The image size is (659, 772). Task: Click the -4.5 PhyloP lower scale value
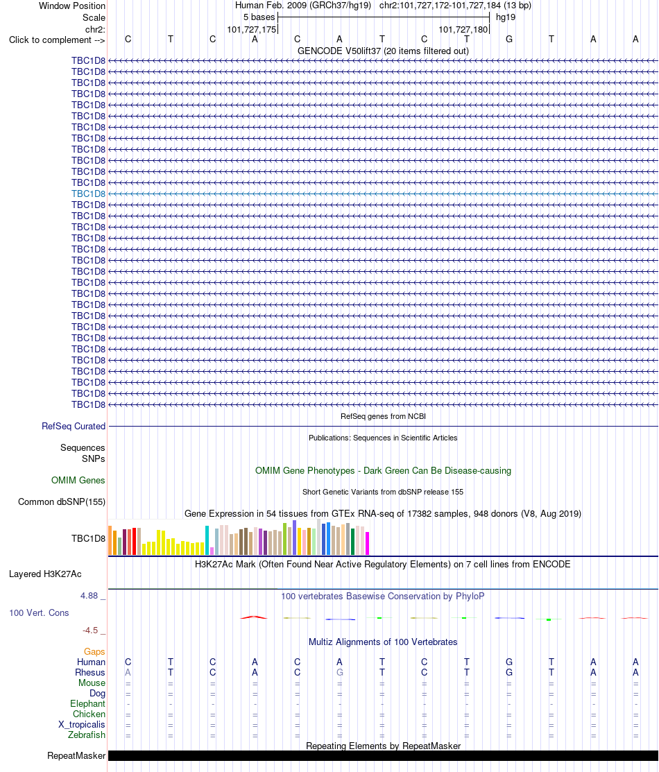click(x=91, y=631)
